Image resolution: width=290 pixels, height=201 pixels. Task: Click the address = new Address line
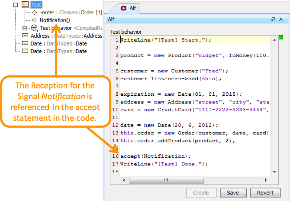(x=195, y=102)
